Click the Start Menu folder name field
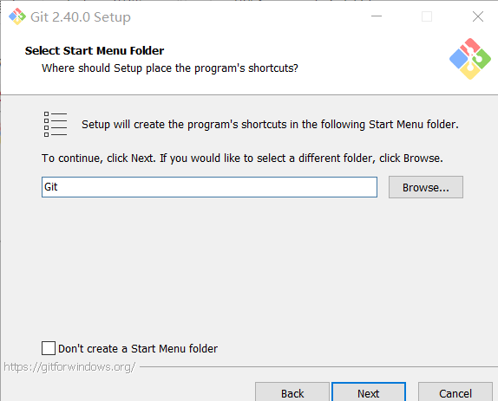 [x=209, y=187]
